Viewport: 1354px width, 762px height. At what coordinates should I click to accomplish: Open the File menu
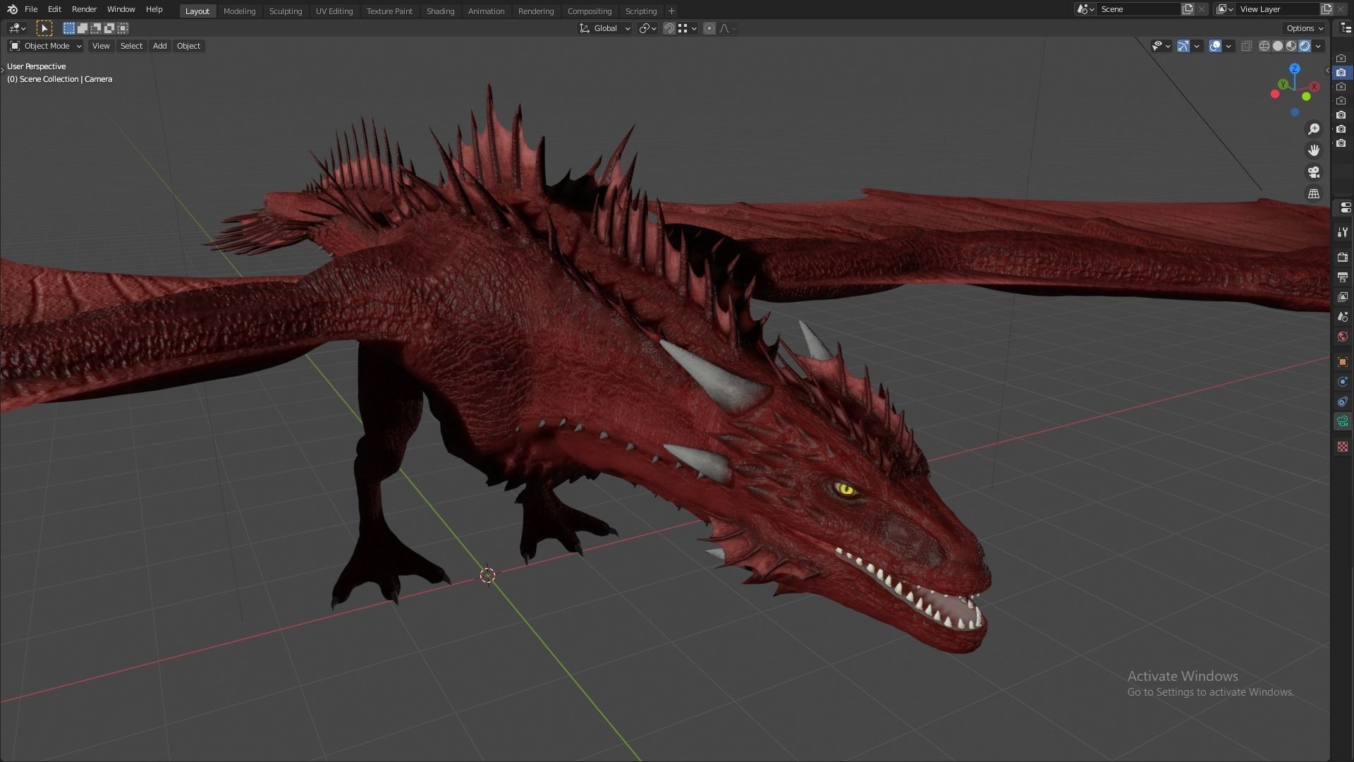click(x=31, y=9)
